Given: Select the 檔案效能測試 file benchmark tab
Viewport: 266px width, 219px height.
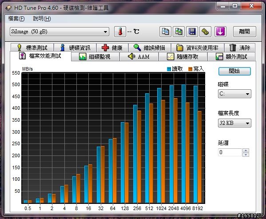Looking at the screenshot, I should (40, 56).
